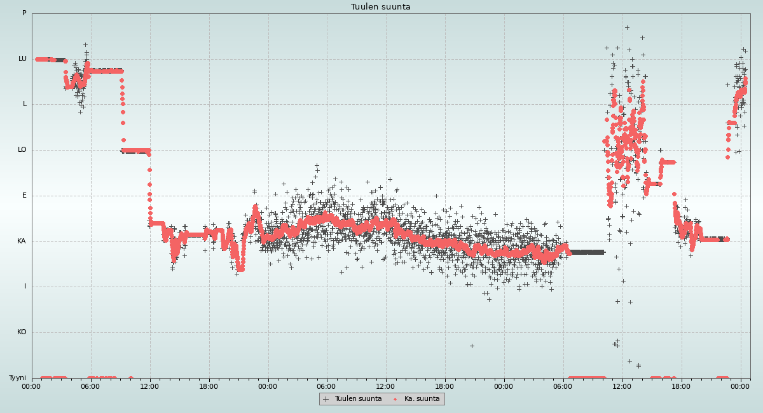Select the 'Ka. suunta' legend entry text
Image resolution: width=763 pixels, height=413 pixels.
(x=422, y=399)
